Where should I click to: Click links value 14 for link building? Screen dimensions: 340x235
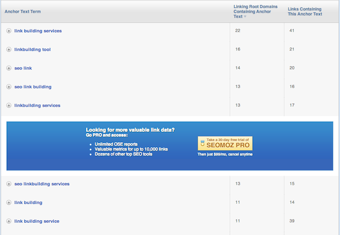click(292, 202)
